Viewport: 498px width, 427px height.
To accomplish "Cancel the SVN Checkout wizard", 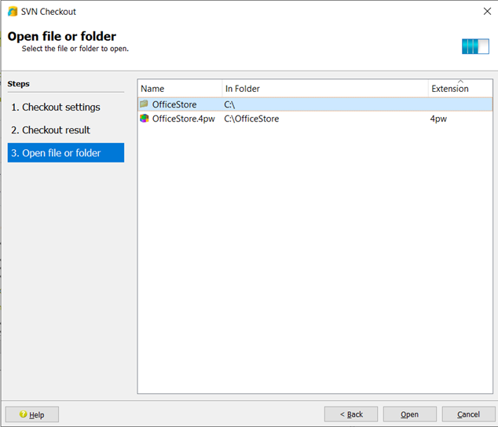I will tap(468, 414).
